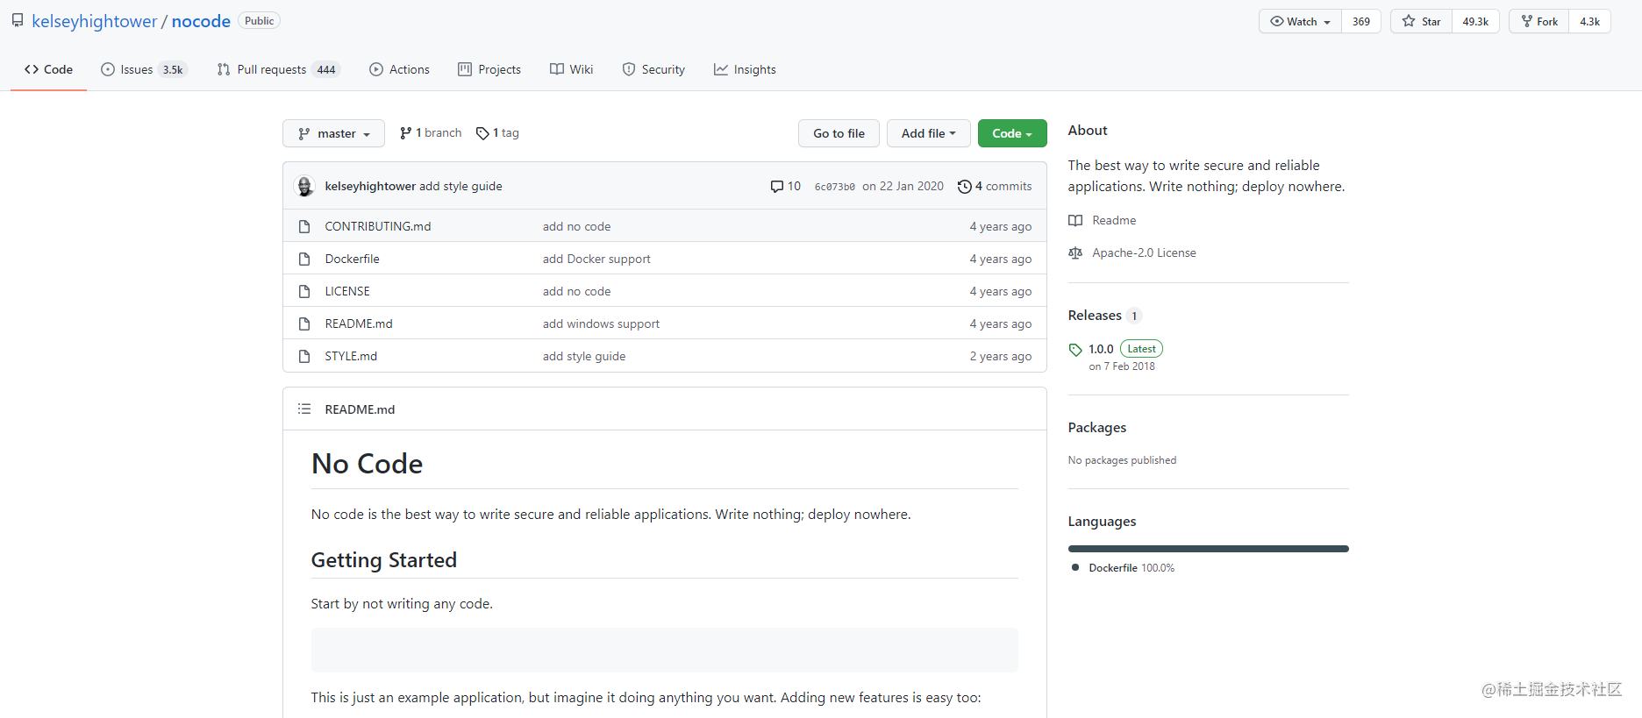Open commit message add Docker support

(596, 259)
